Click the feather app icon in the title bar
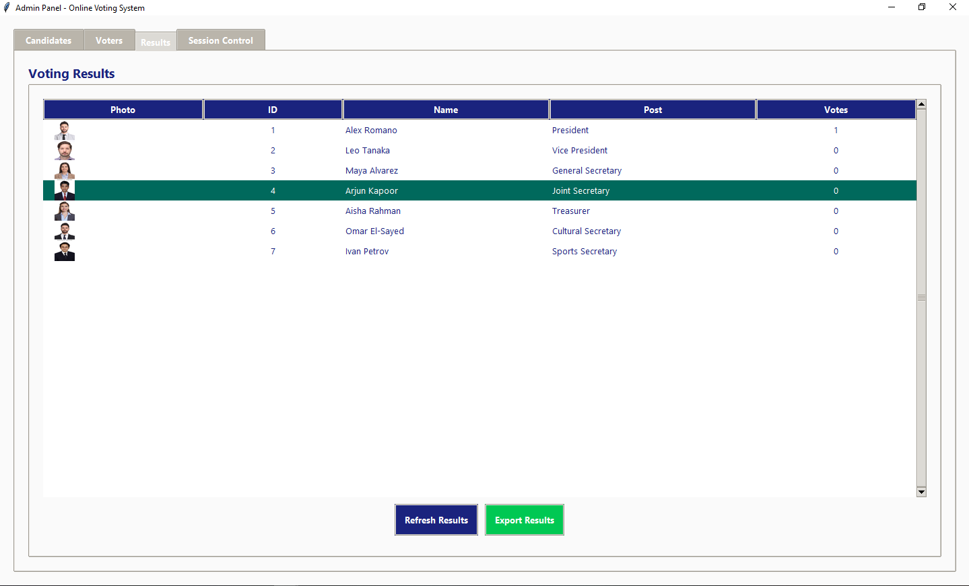The image size is (969, 586). click(x=8, y=7)
